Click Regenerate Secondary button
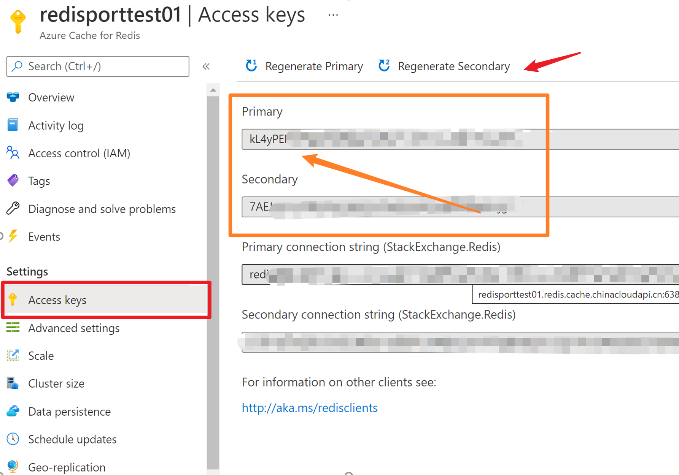 (444, 66)
